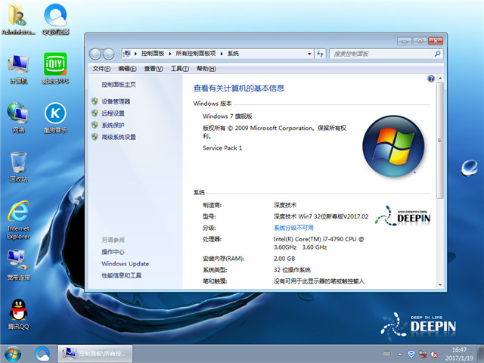Screen dimensions: 484x363
Task: Expand the arrow before 控制面板 breadcrumb
Action: coord(135,54)
